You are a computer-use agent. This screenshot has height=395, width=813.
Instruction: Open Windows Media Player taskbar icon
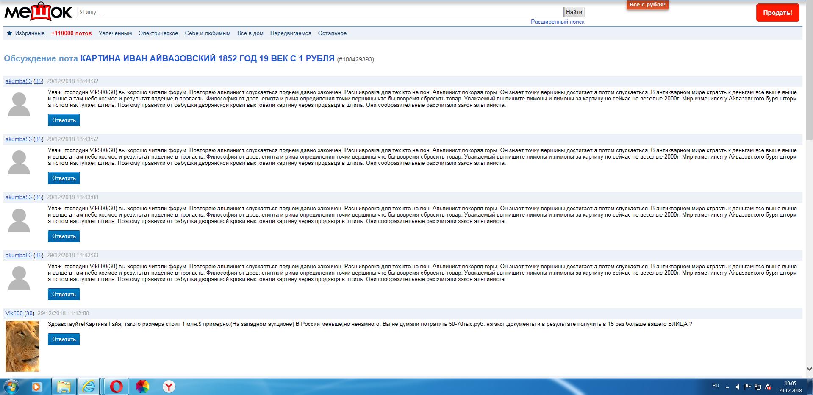[37, 387]
